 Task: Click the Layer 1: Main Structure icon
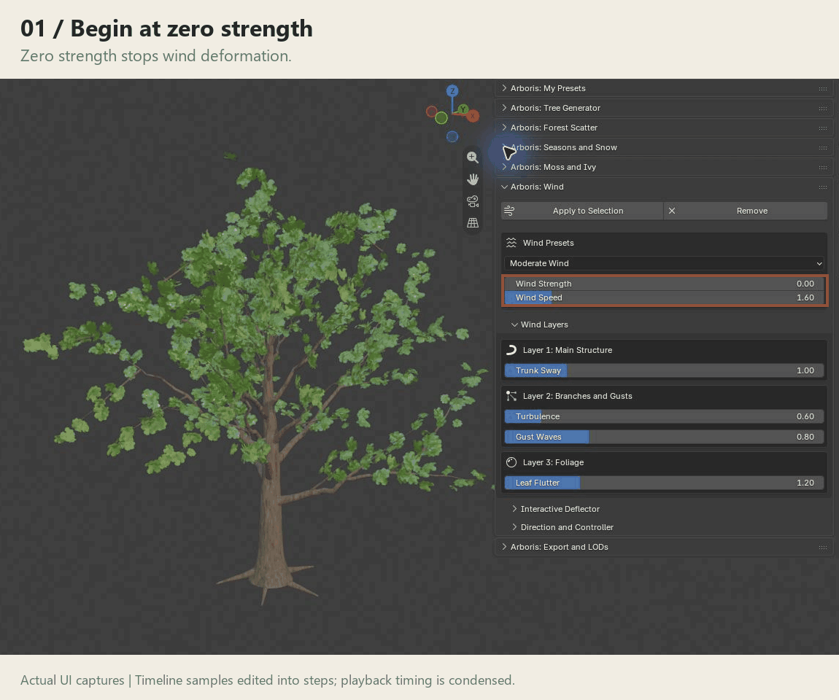click(x=511, y=350)
